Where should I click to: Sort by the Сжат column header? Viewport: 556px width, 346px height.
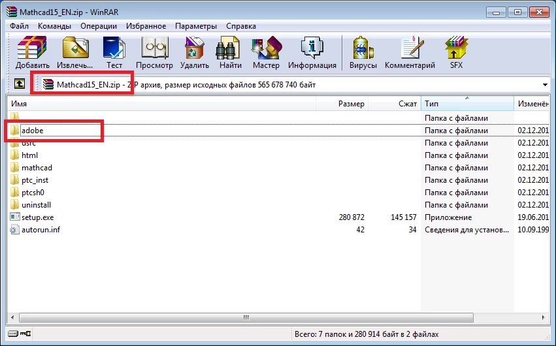pos(395,103)
